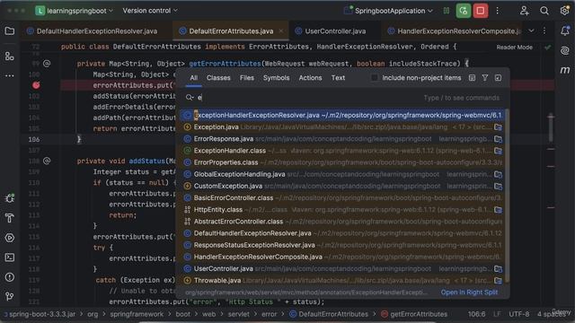Click the filter funnel icon in search popup
Screen dimensions: 575x323
point(485,78)
